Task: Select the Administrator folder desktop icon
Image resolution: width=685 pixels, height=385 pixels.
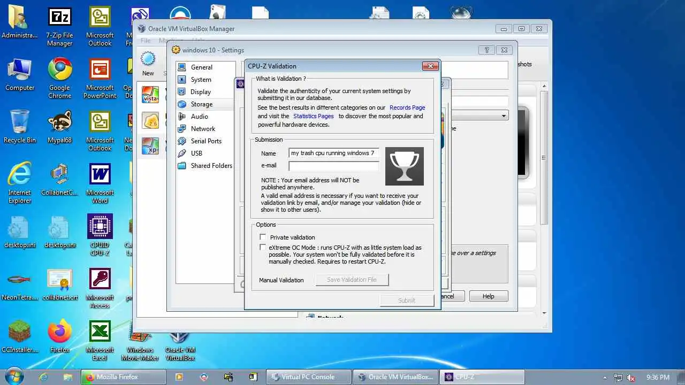Action: (x=20, y=22)
